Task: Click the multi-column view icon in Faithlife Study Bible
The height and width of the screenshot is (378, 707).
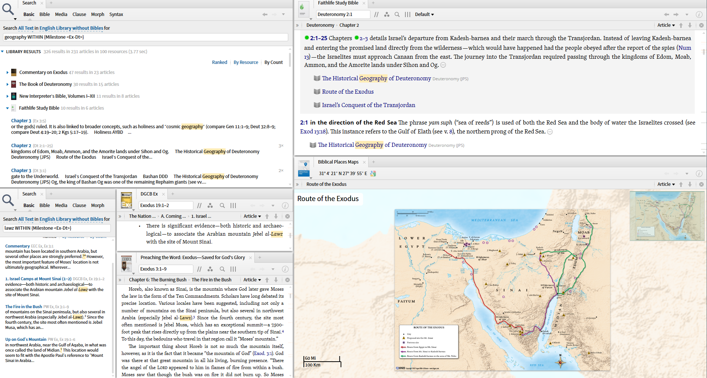Action: (x=408, y=14)
